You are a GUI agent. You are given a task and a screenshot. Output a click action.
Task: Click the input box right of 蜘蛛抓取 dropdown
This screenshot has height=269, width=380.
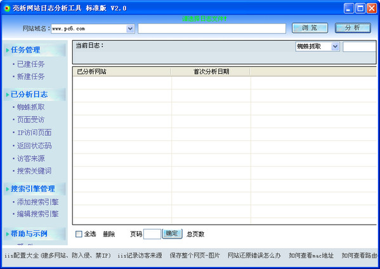point(359,46)
